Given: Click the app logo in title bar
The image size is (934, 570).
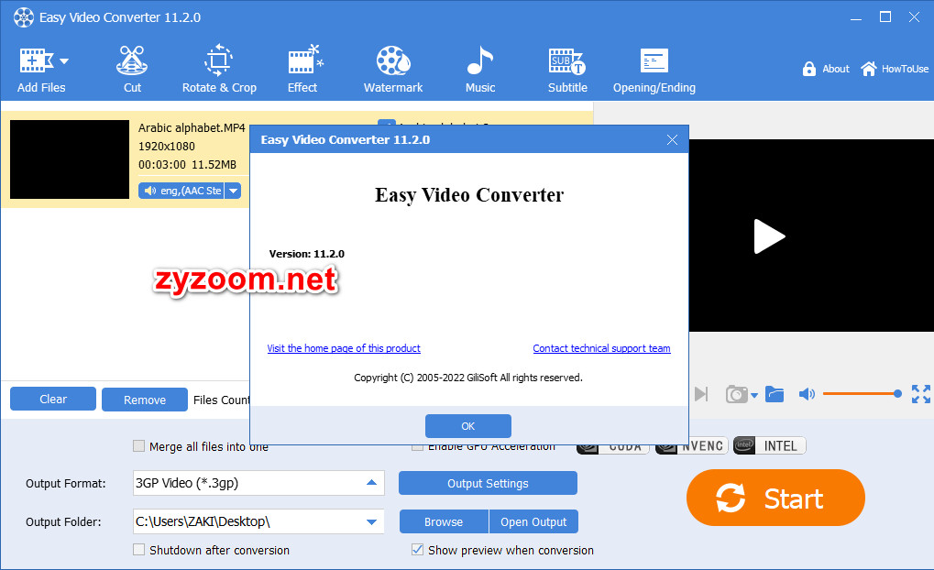Looking at the screenshot, I should (x=24, y=17).
